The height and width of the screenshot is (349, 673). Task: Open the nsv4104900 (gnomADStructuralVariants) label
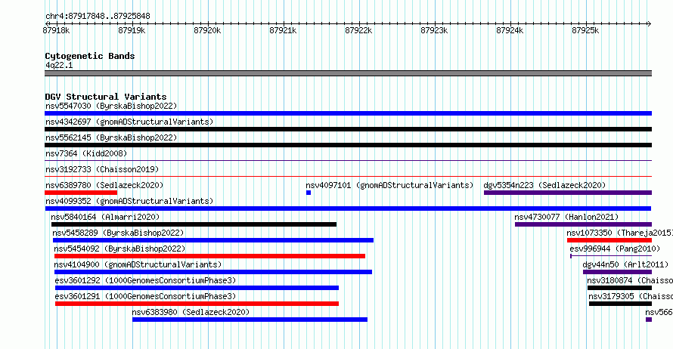click(138, 264)
